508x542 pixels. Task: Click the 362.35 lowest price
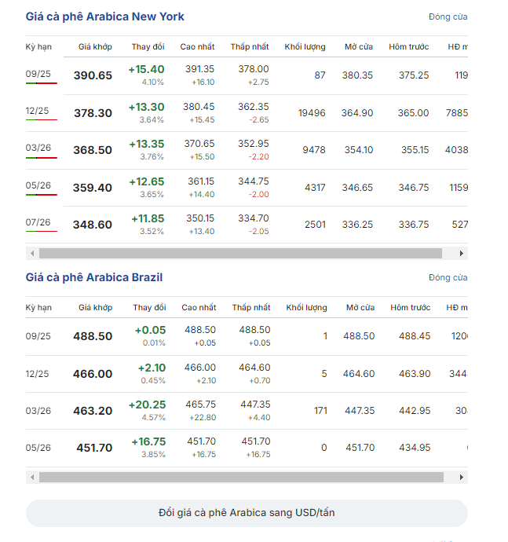click(254, 107)
